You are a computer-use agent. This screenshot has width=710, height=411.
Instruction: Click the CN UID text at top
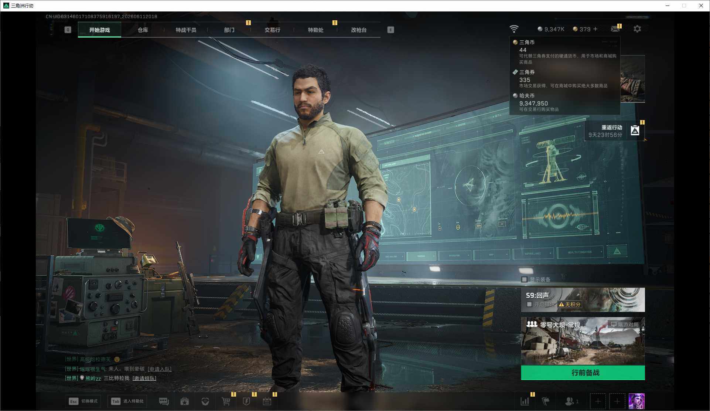coord(102,16)
